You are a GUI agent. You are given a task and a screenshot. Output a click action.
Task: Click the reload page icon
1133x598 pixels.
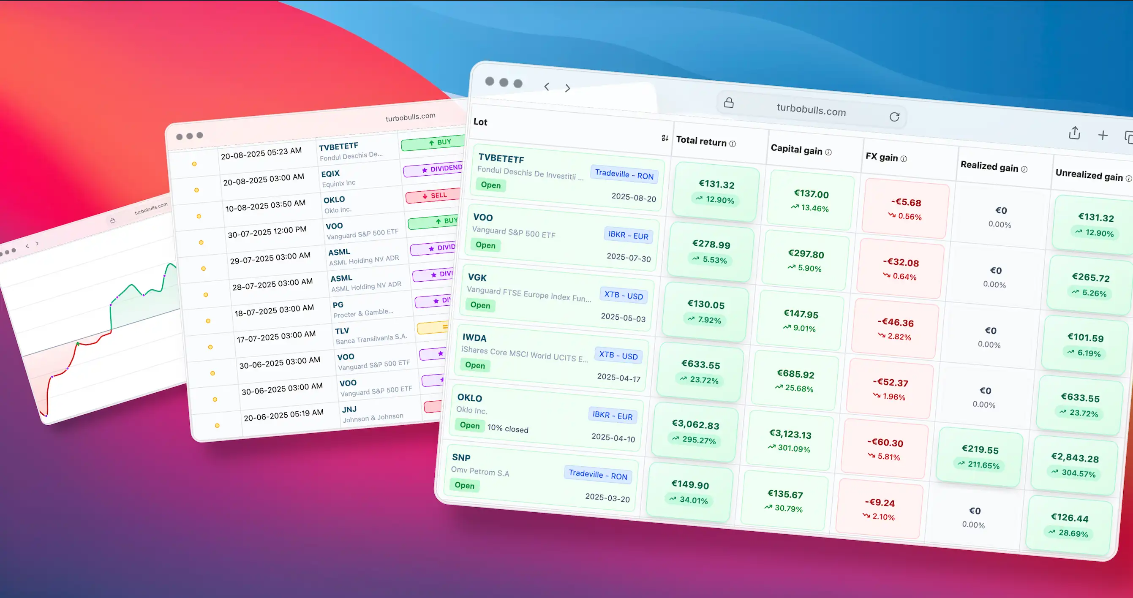click(894, 117)
